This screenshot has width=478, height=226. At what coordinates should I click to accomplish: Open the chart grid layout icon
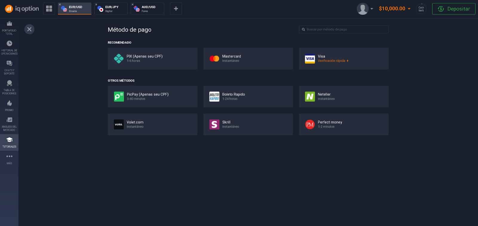49,9
